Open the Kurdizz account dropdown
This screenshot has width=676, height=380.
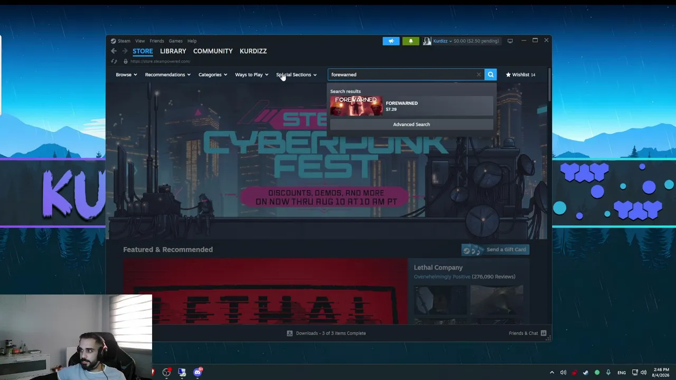pos(443,41)
